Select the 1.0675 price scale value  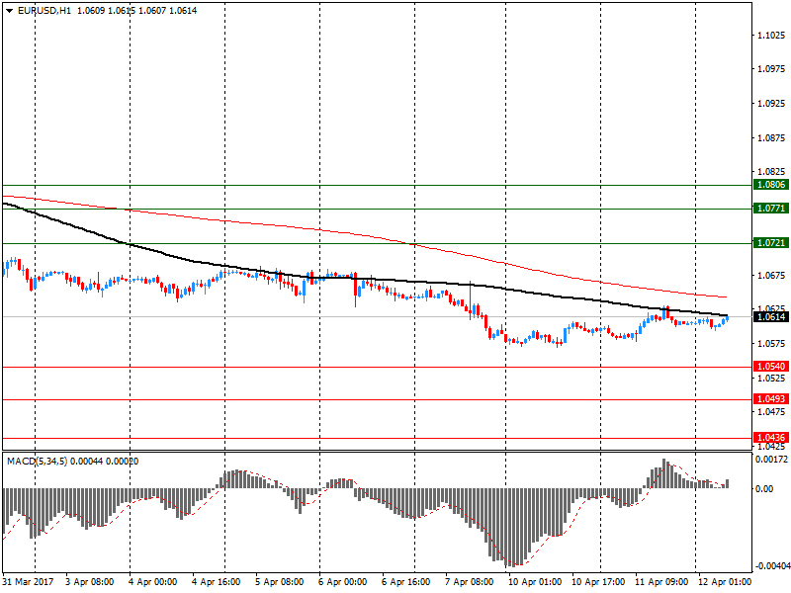tap(772, 276)
